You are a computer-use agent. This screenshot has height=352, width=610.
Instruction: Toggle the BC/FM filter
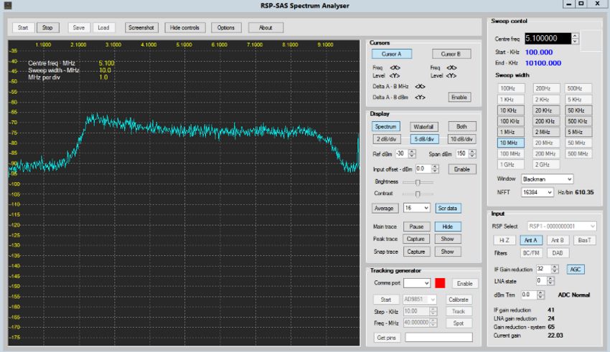click(x=531, y=253)
